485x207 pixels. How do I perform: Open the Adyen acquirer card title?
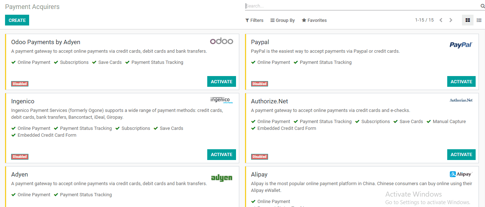(19, 175)
